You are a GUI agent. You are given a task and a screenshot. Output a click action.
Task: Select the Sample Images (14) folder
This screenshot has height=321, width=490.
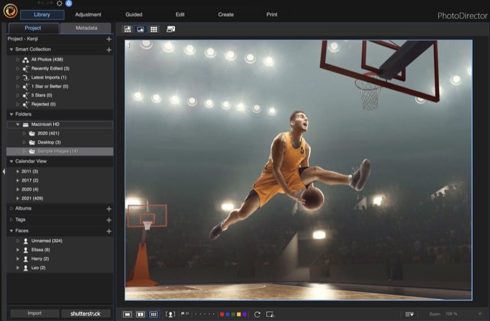(60, 151)
